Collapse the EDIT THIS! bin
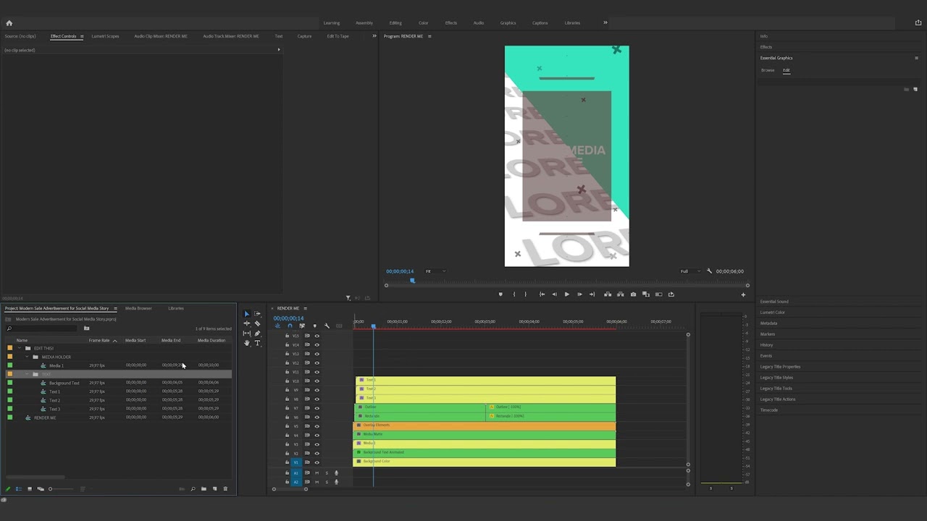This screenshot has height=521, width=927. (19, 348)
